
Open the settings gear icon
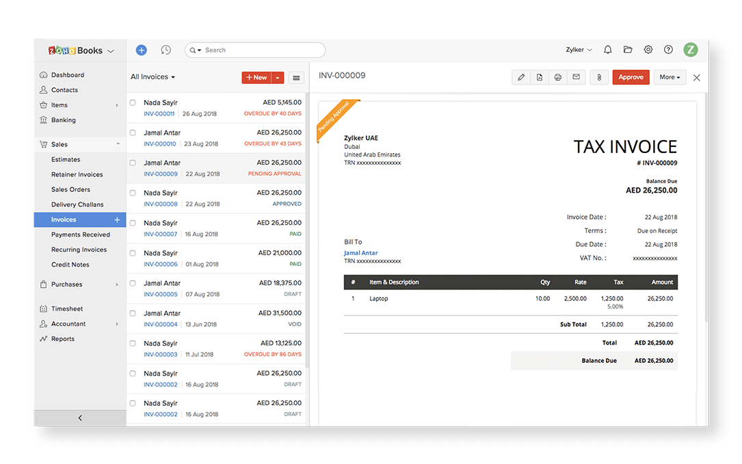pyautogui.click(x=648, y=49)
